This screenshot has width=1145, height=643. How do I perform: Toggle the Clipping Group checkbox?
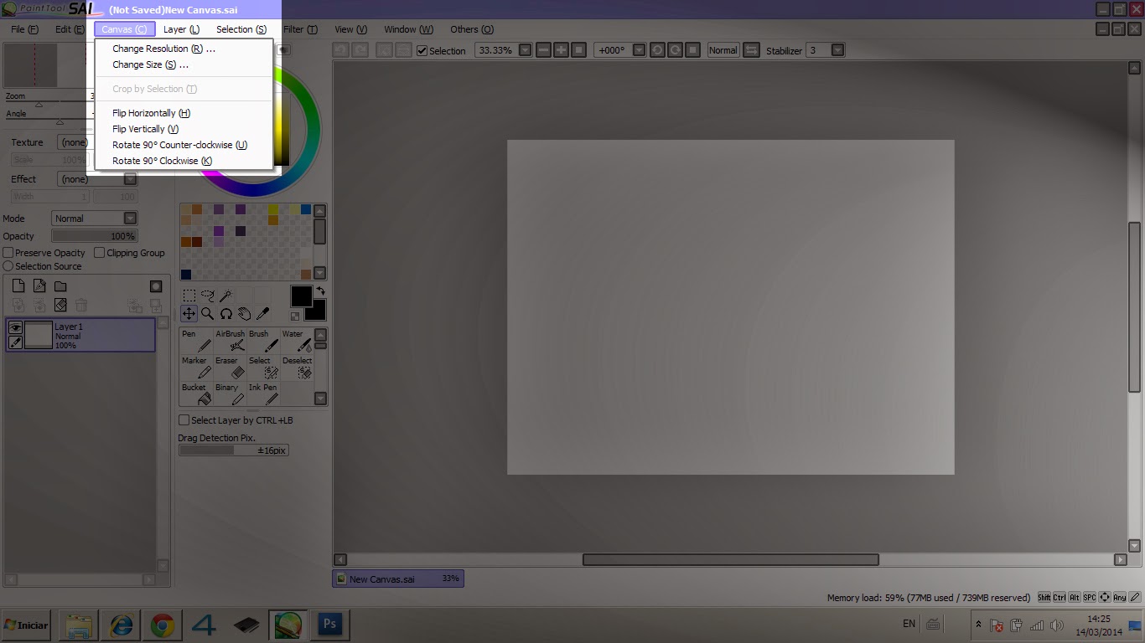coord(100,252)
